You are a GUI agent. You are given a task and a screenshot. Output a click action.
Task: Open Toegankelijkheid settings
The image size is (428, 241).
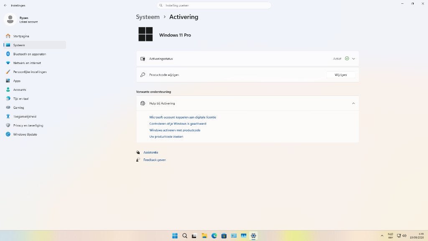(x=35, y=116)
